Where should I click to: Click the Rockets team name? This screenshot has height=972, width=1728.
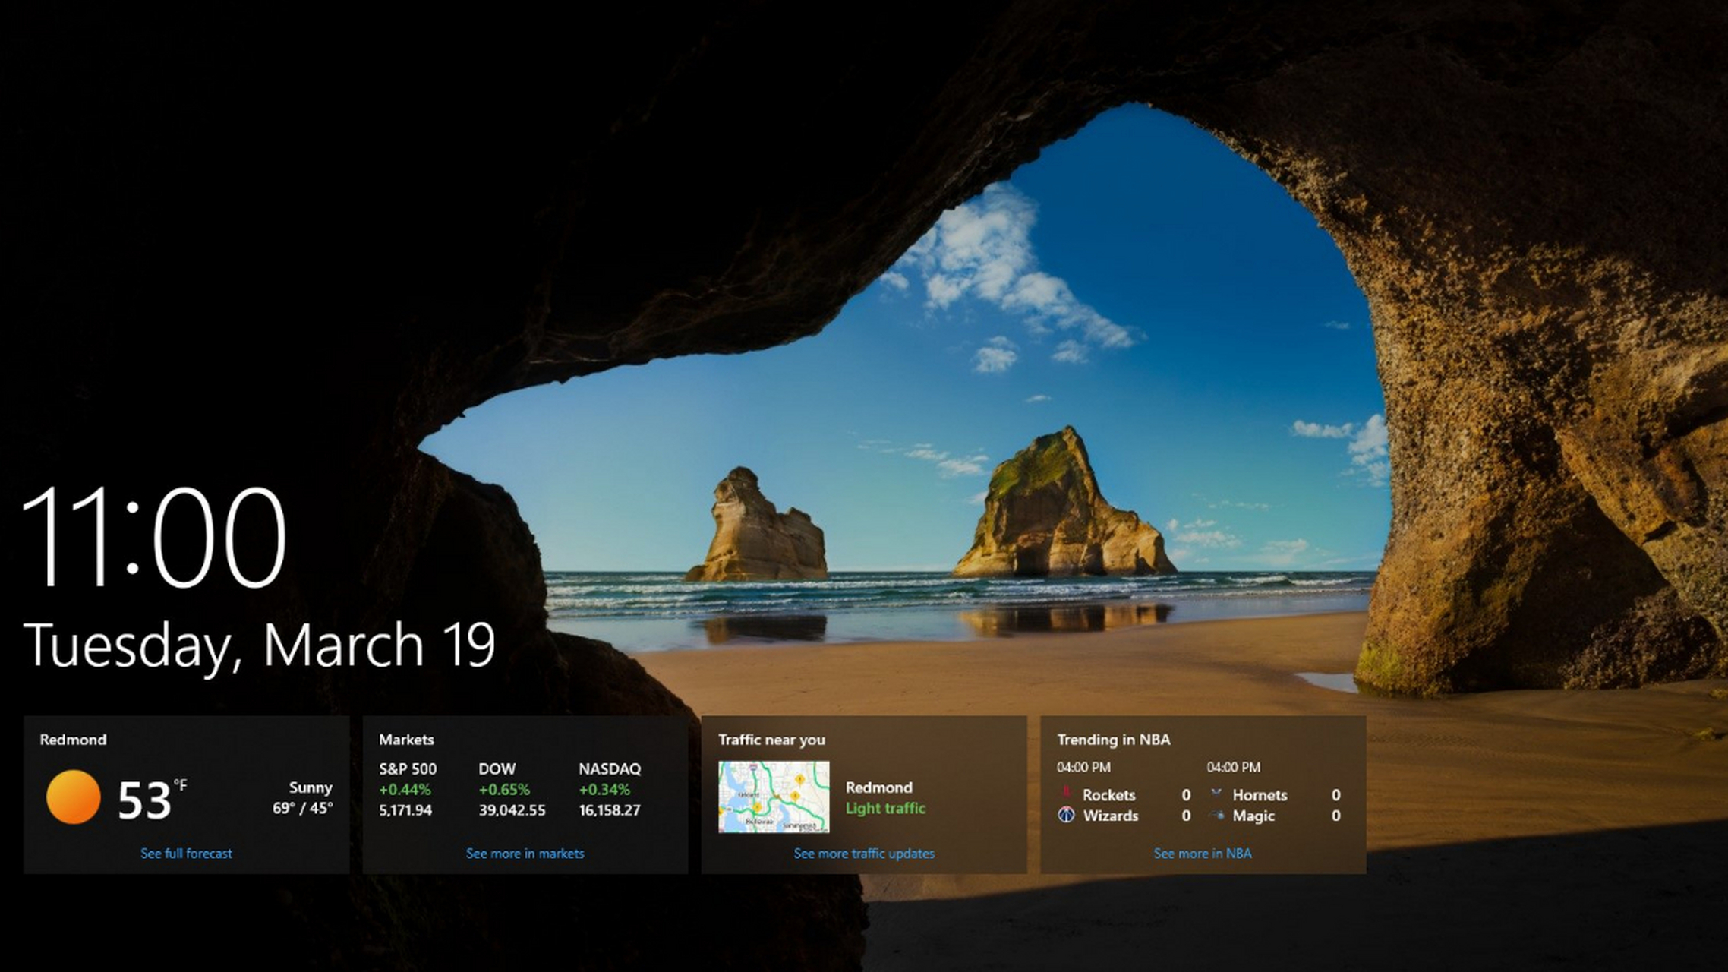coord(1108,795)
